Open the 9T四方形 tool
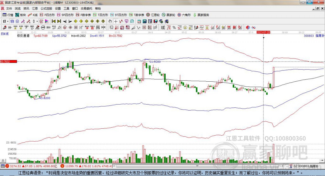The width and height of the screenshot is (325, 176). pyautogui.click(x=119, y=15)
